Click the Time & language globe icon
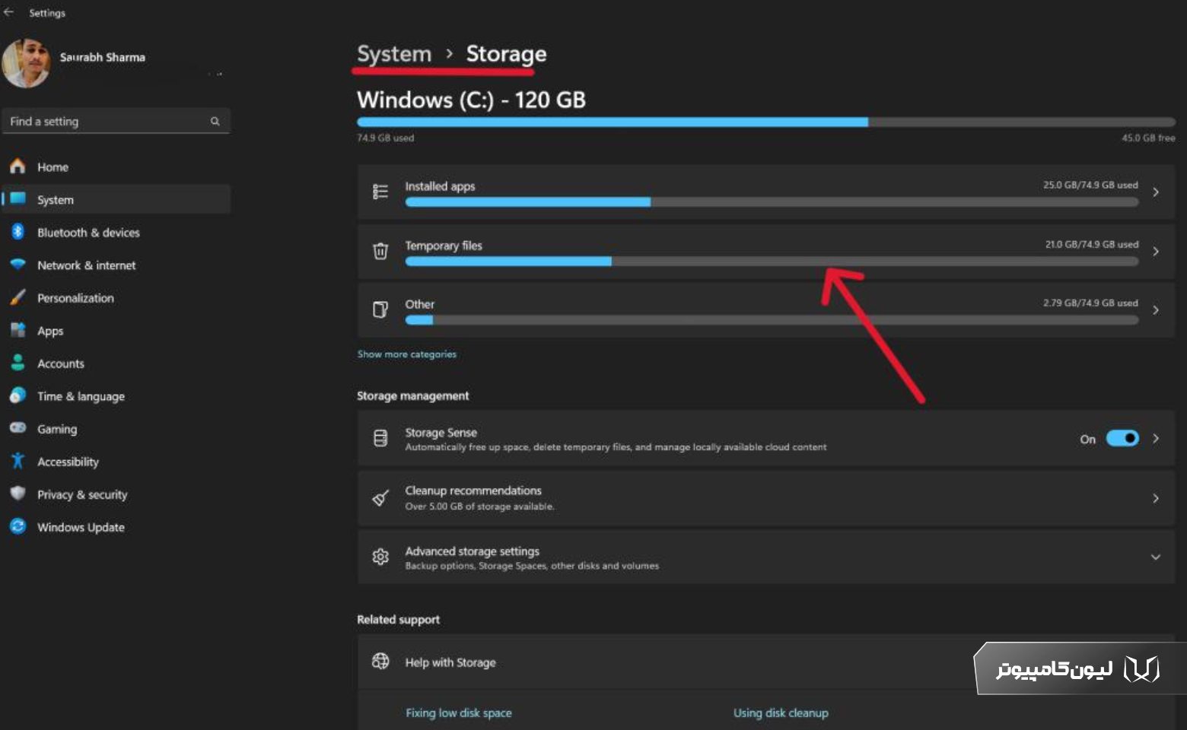Screen dimensions: 1187x730 point(18,395)
